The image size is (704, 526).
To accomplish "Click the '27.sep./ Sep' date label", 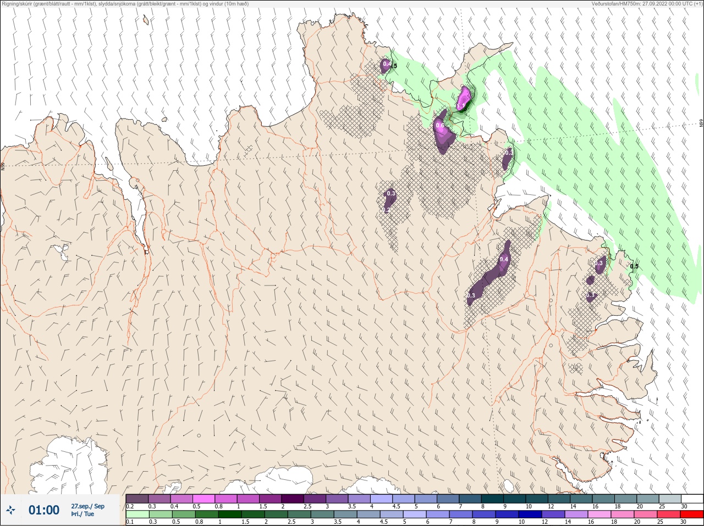I will pyautogui.click(x=87, y=506).
